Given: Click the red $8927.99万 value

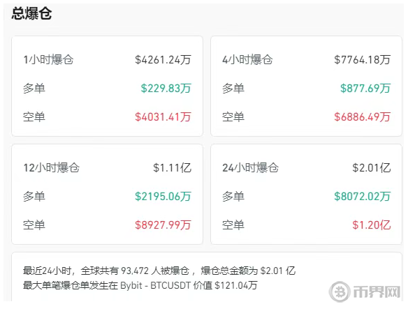Looking at the screenshot, I should coord(163,225).
